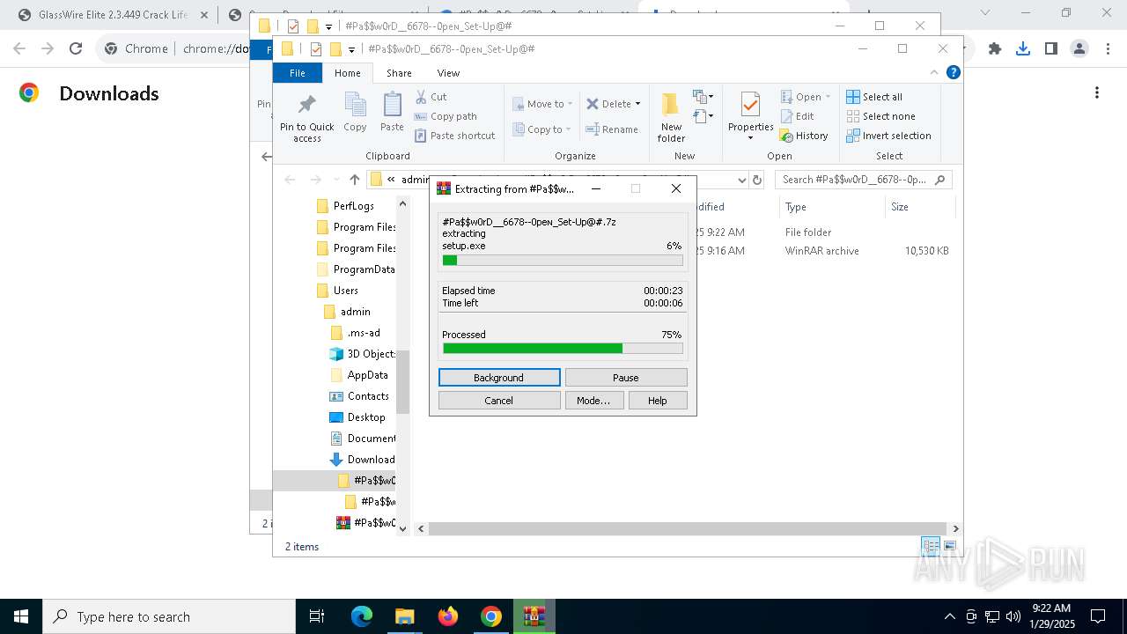Open Chrome downloads tray icon
1127x634 pixels.
point(1022,49)
